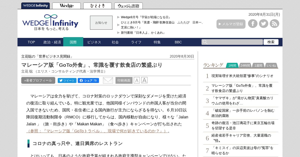The width and height of the screenshot is (300, 157).
Task: Open reference link マレーシア版「GoToトラベル」
Action: pyautogui.click(x=97, y=131)
